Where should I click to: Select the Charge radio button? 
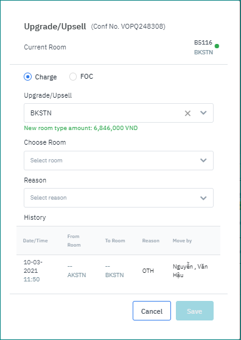(x=27, y=77)
